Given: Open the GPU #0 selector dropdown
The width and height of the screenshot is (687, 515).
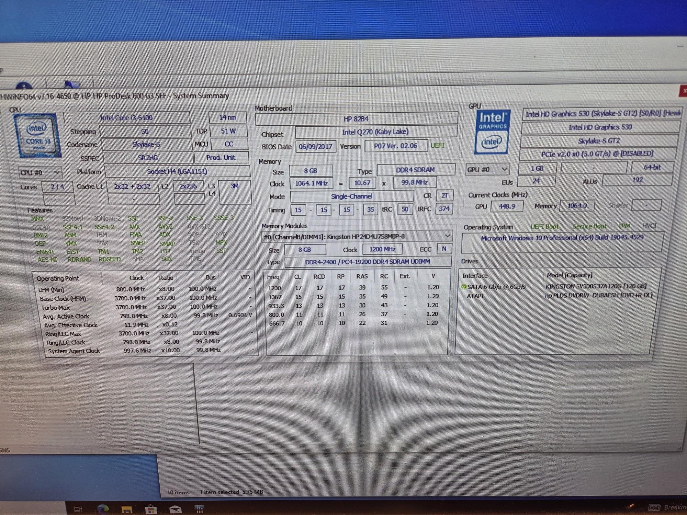Looking at the screenshot, I should coord(487,169).
